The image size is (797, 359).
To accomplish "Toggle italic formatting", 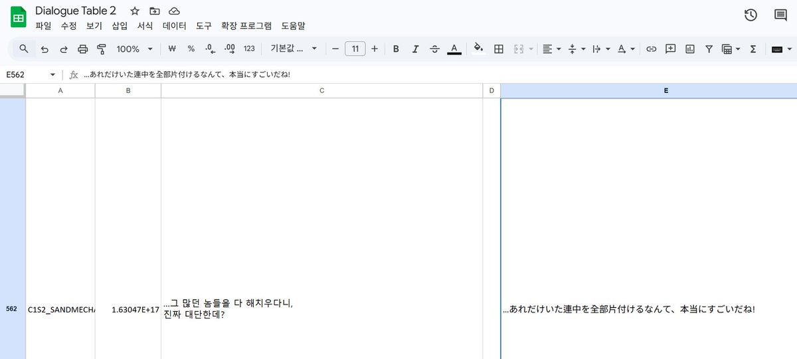I will pos(415,49).
